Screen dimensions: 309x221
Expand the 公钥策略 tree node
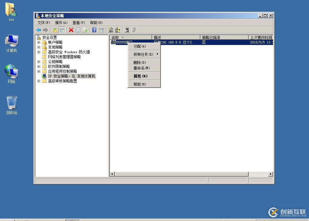pyautogui.click(x=39, y=62)
